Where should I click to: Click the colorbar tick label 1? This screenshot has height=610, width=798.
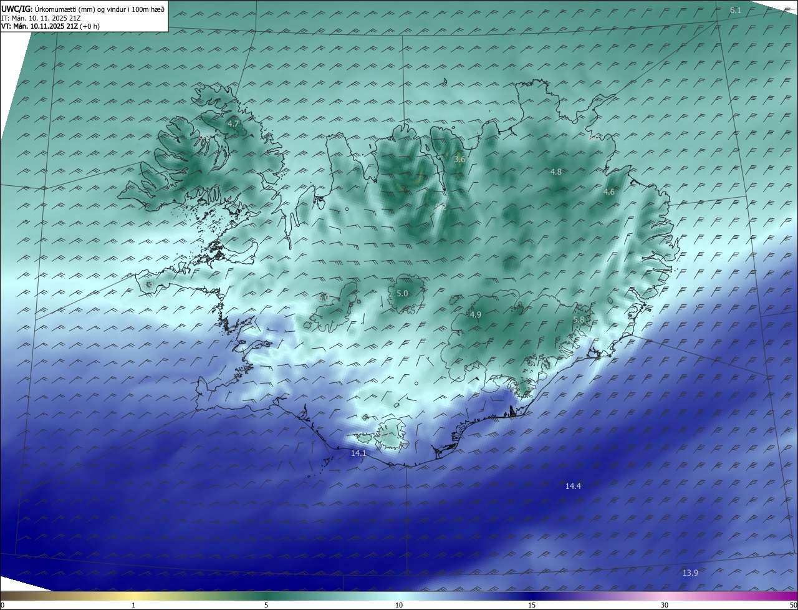(x=133, y=605)
